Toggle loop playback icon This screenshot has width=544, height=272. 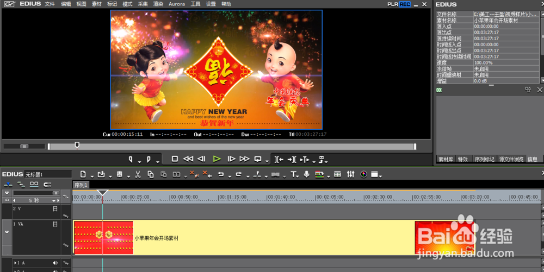(x=258, y=159)
